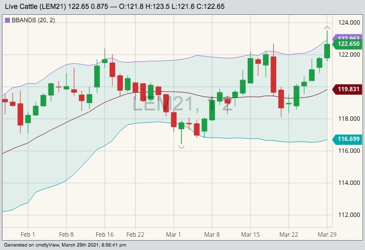Click the chart title Live Cattle (LEM21)
The width and height of the screenshot is (365, 250).
click(36, 6)
